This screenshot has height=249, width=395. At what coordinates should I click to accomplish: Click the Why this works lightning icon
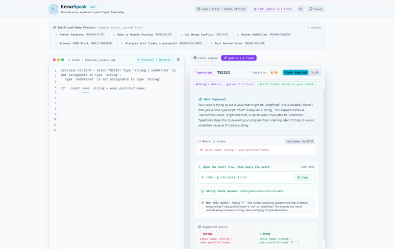click(202, 202)
